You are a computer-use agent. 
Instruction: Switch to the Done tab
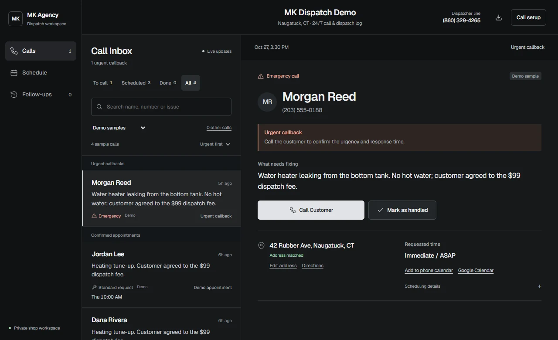168,83
